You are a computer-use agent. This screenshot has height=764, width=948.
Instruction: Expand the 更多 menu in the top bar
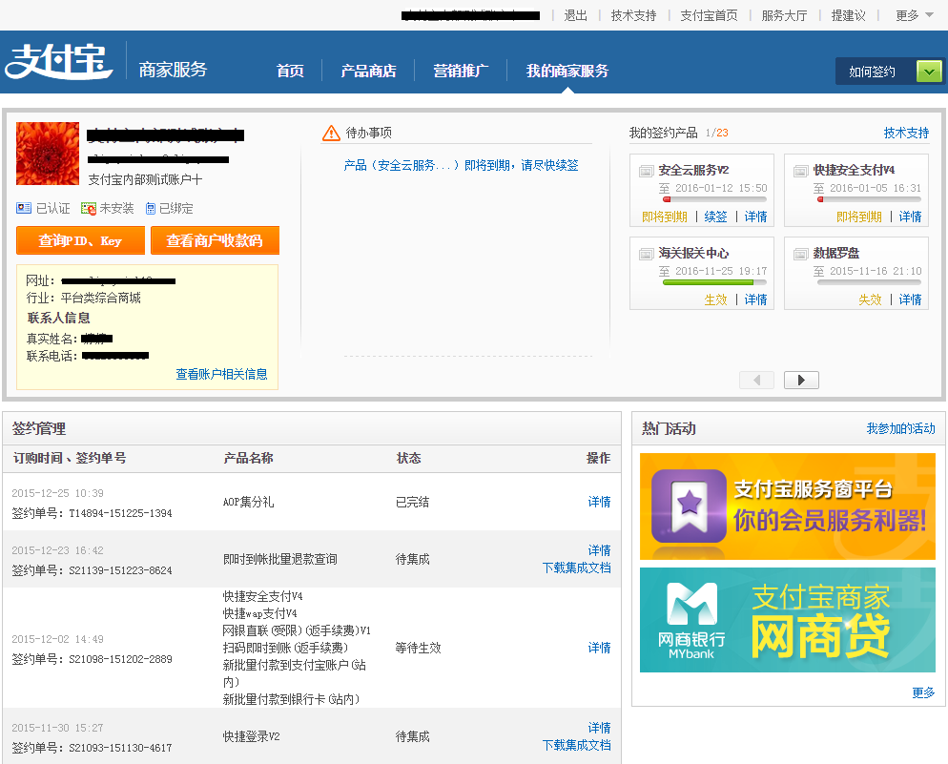click(x=914, y=15)
